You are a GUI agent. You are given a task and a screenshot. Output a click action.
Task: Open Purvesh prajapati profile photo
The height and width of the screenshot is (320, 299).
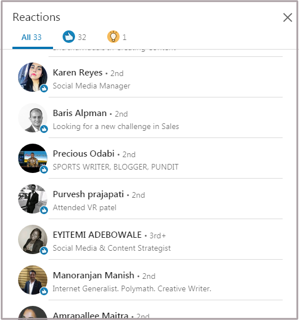33,199
